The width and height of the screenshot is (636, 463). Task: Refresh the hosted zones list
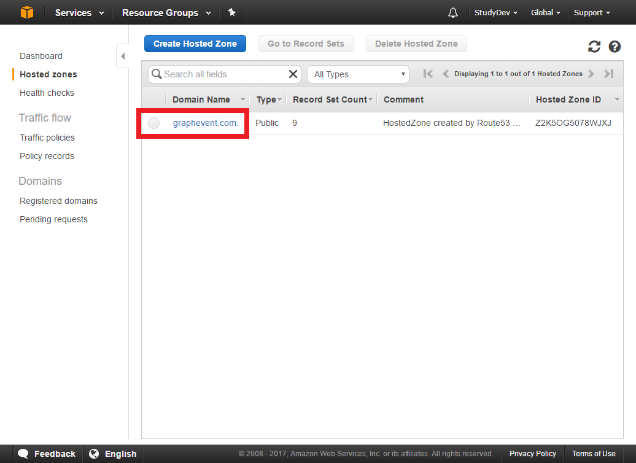(x=594, y=47)
